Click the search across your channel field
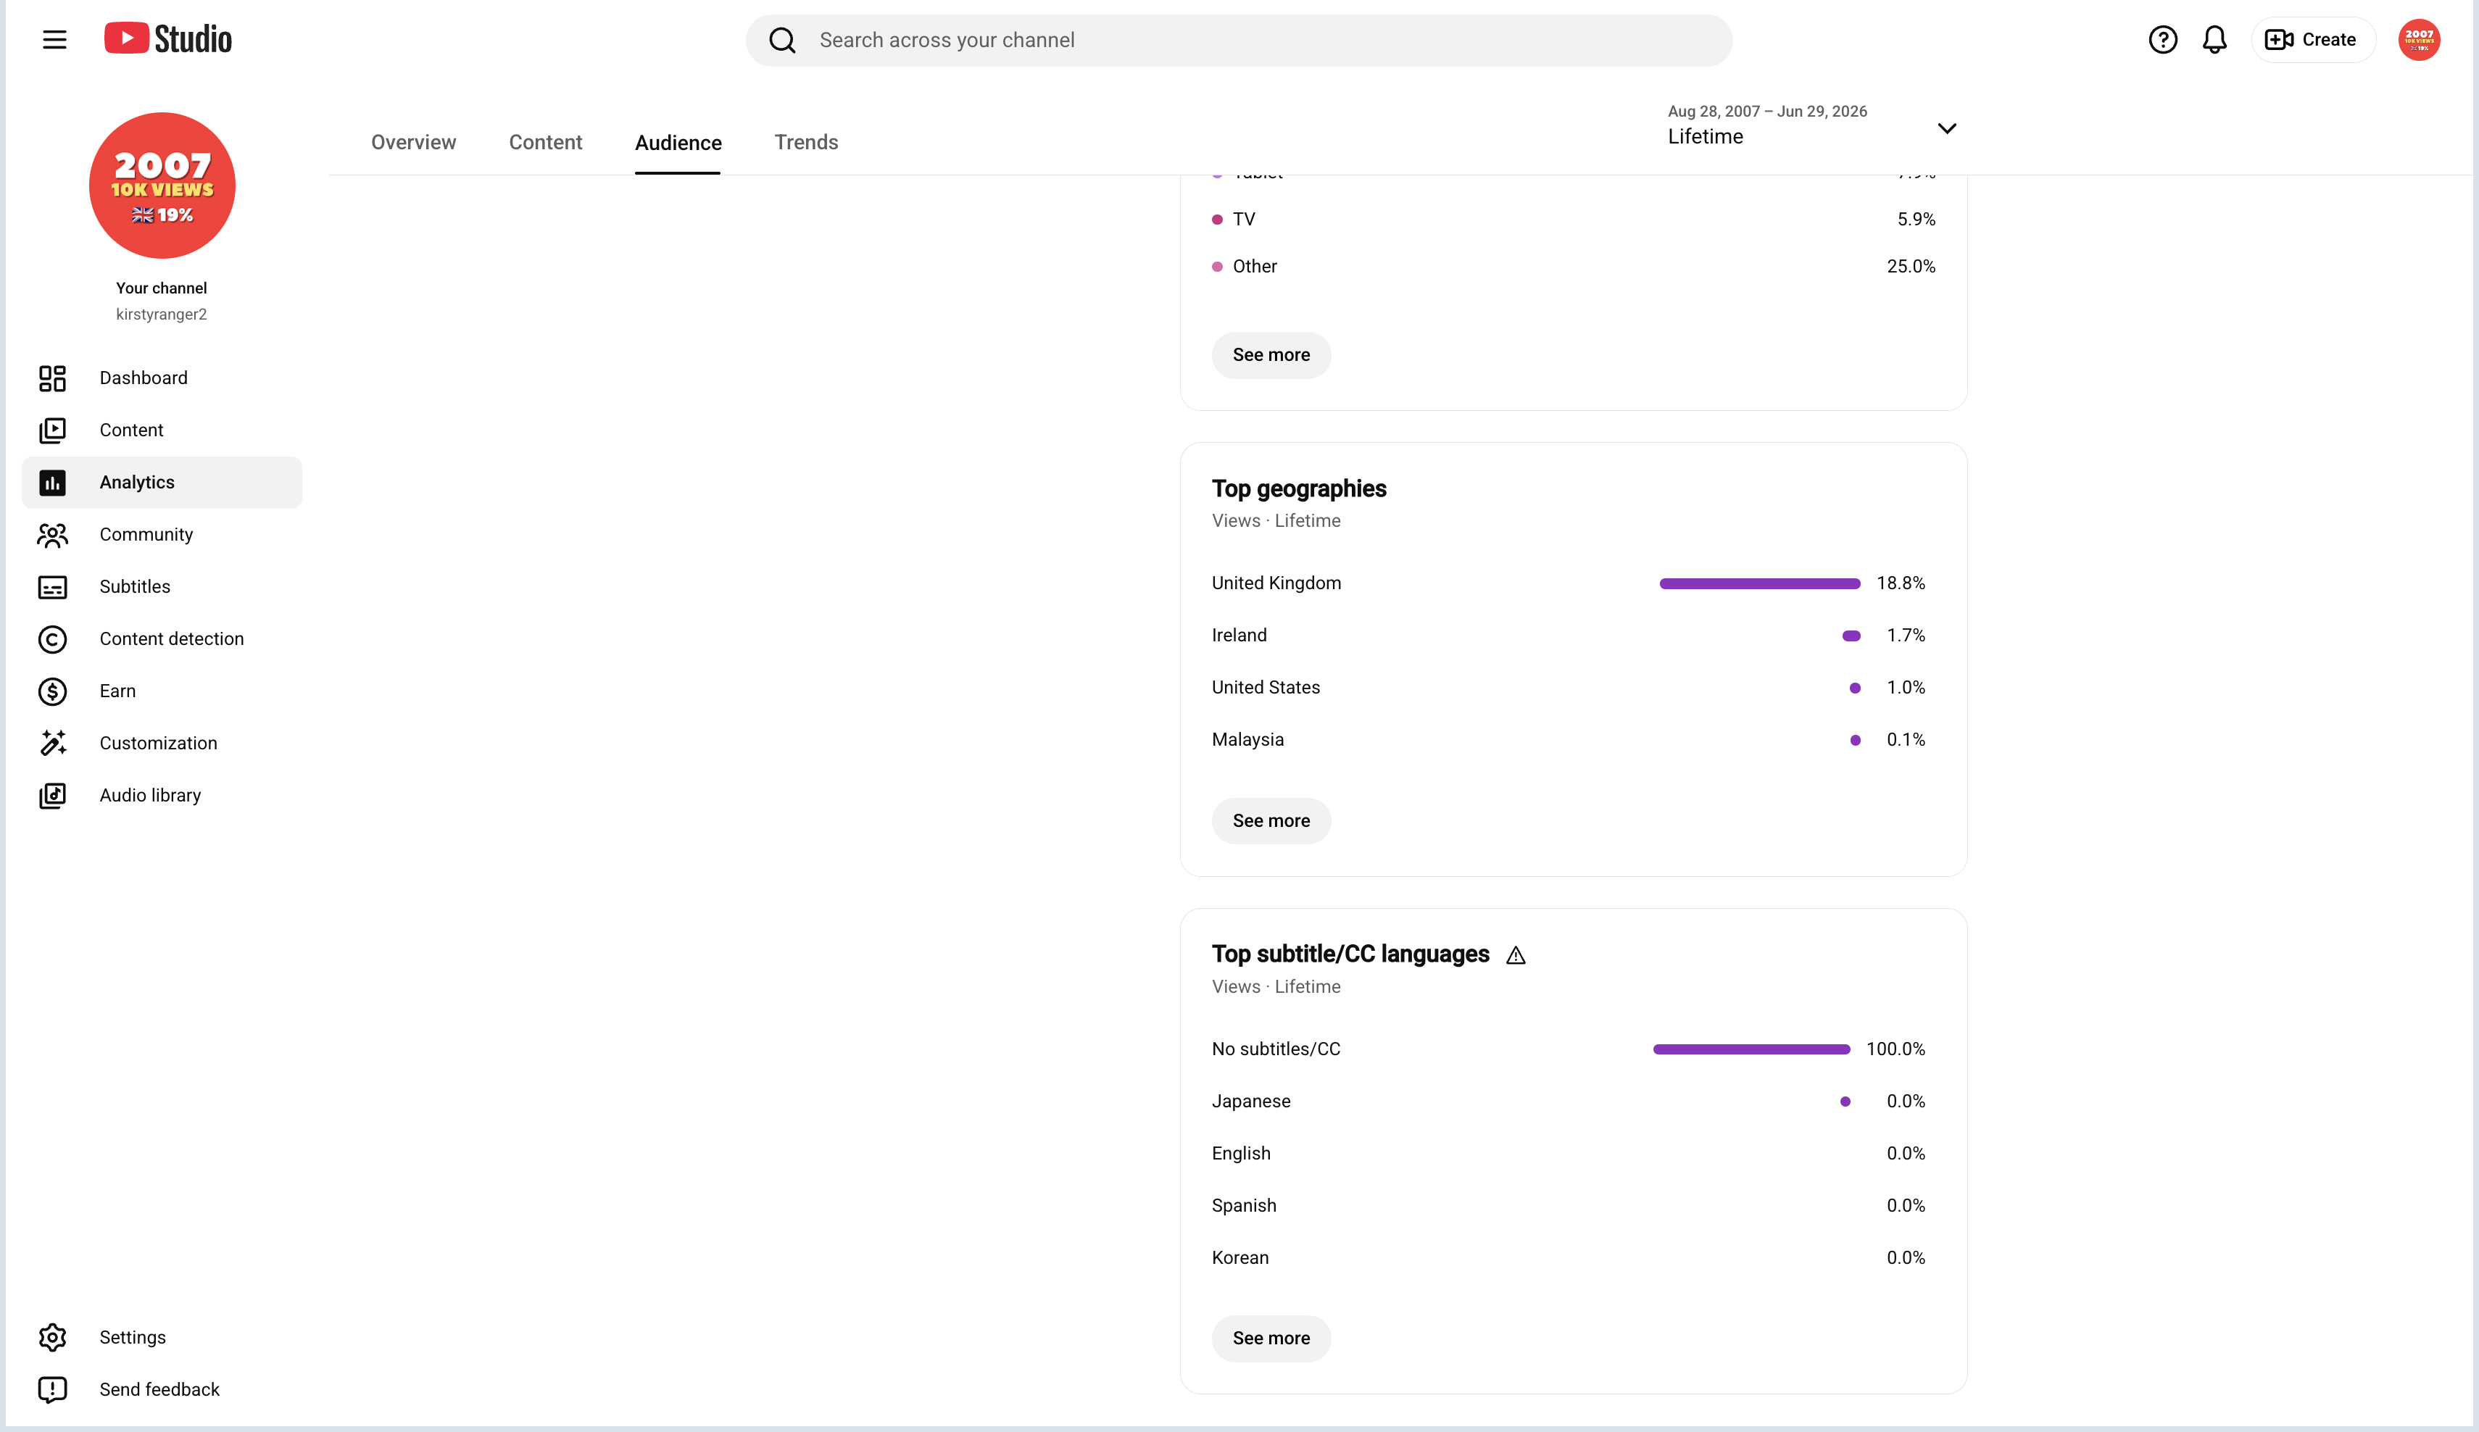The width and height of the screenshot is (2479, 1432). [x=1239, y=41]
